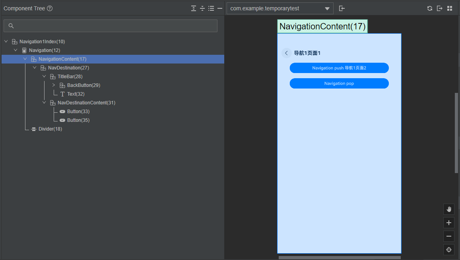Open the com.example.temporarytest process dropdown
The image size is (460, 260).
pyautogui.click(x=280, y=8)
